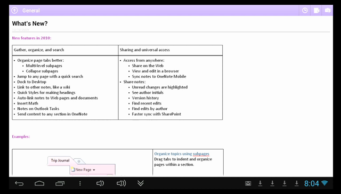Tap 'Auto-link notes to Web pages and documents'

58,98
